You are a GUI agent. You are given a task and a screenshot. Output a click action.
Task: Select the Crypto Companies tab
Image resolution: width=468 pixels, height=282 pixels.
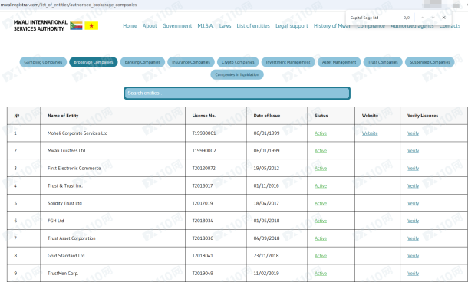(238, 62)
